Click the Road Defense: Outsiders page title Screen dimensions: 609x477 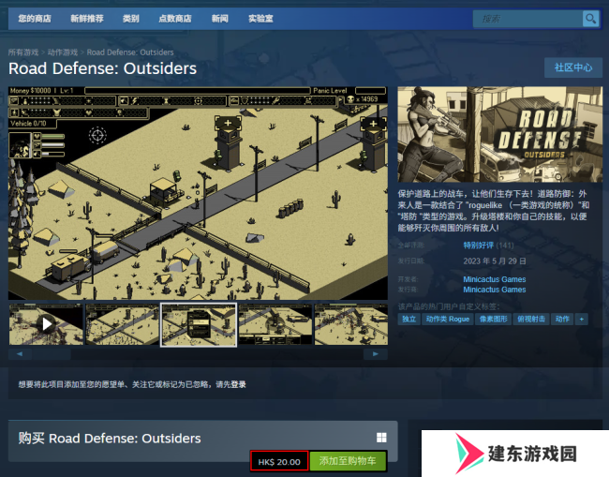102,68
